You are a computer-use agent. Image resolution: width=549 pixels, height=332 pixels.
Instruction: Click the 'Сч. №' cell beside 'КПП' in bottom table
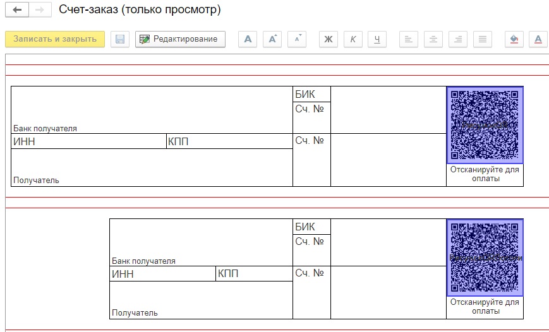[x=311, y=292]
